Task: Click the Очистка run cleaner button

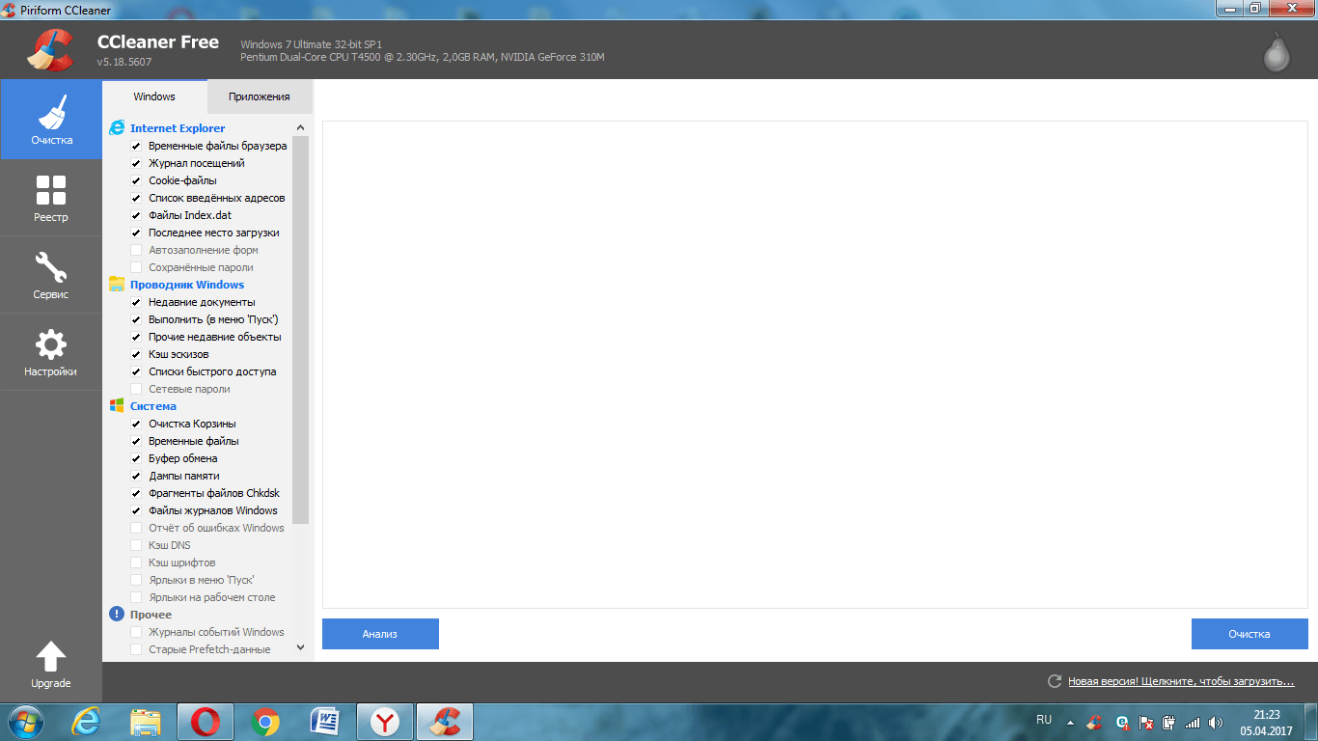Action: tap(1249, 634)
